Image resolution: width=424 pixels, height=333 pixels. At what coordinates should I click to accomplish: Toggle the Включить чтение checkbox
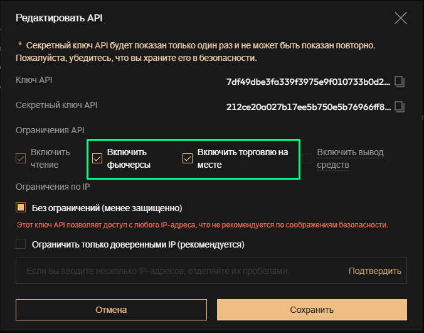tap(21, 159)
